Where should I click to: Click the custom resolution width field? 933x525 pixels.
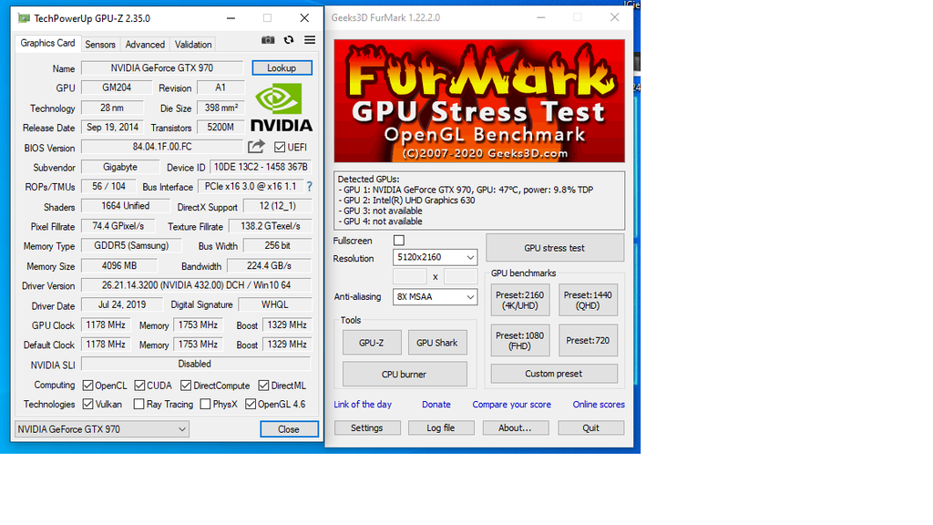[410, 276]
